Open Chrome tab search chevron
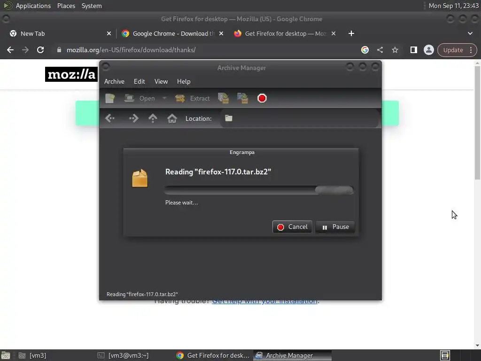This screenshot has height=361, width=481. pos(470,33)
